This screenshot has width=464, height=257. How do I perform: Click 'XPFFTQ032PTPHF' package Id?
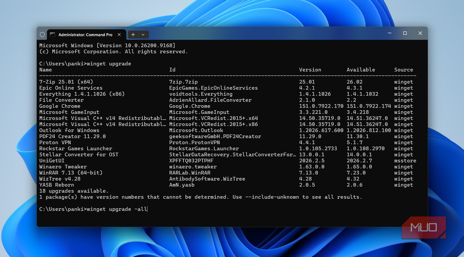191,160
